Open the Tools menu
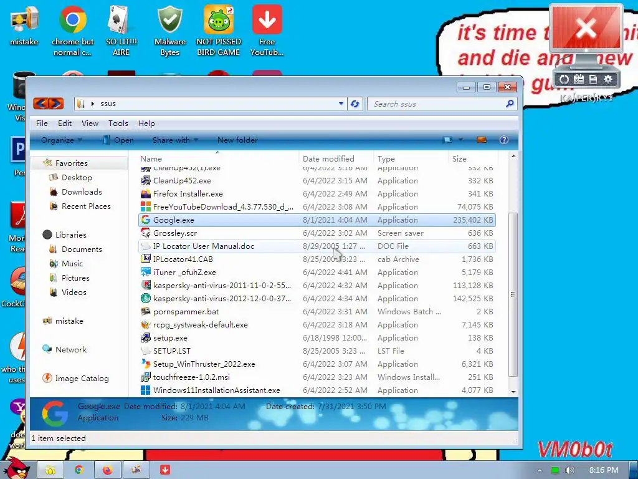Screen dimensions: 638x479 click(x=118, y=123)
